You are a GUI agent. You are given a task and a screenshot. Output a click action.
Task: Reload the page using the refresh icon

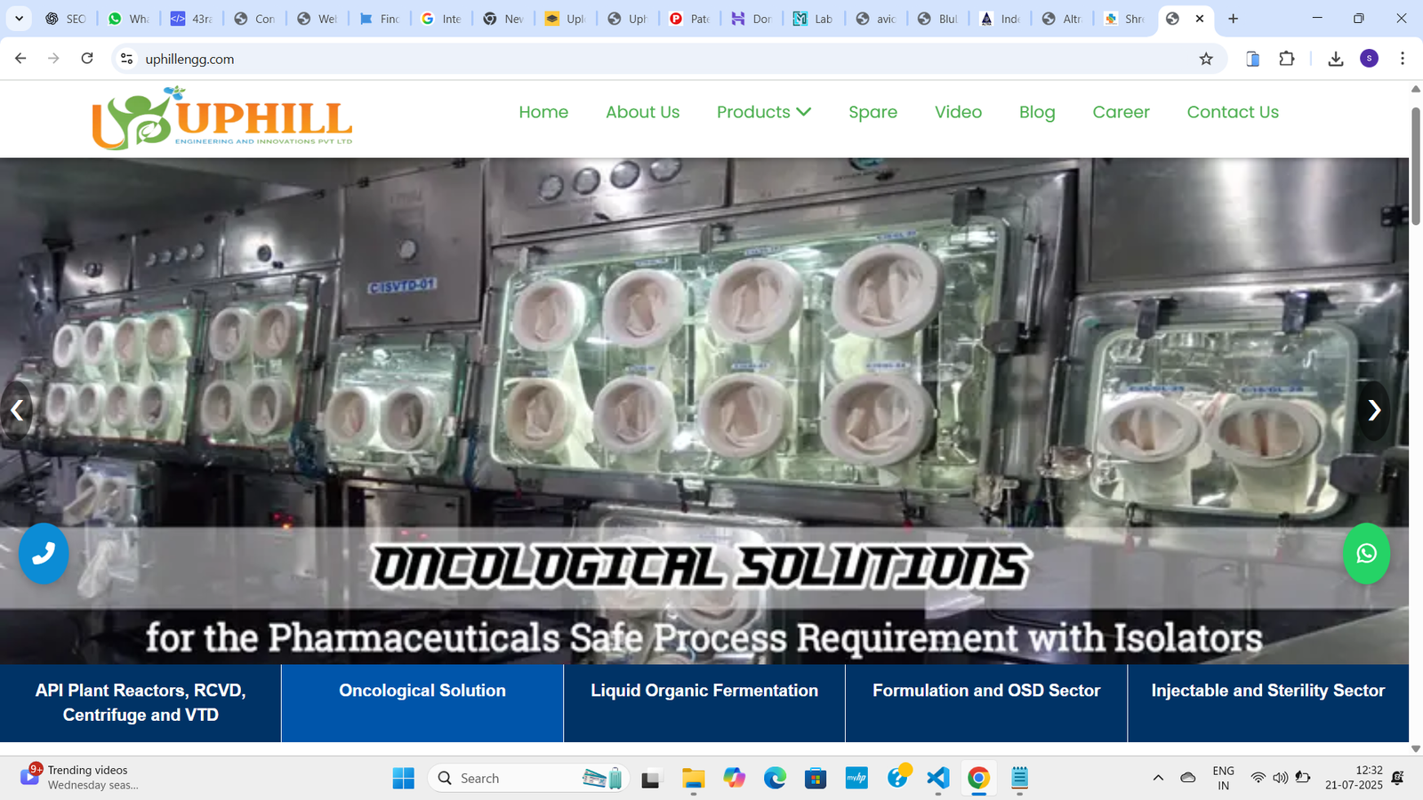point(87,59)
